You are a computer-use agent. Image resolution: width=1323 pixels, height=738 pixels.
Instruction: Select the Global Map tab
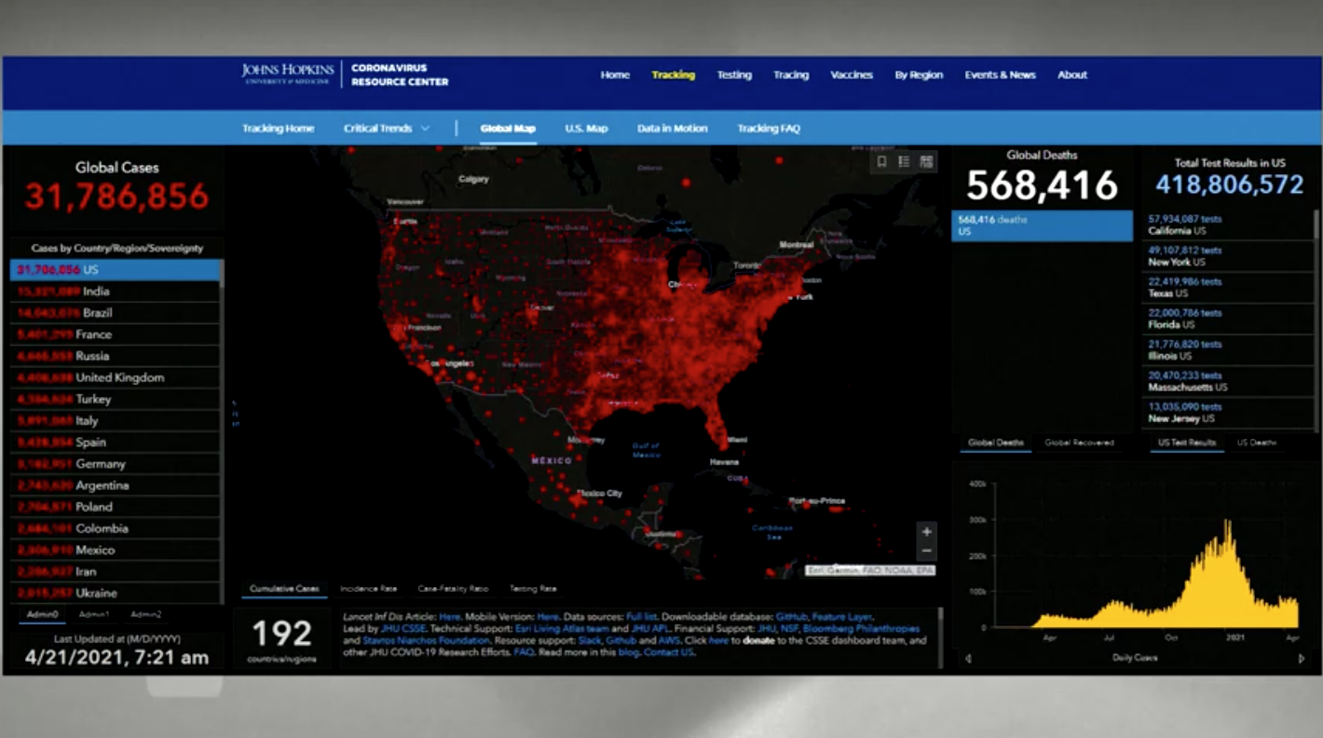tap(508, 129)
